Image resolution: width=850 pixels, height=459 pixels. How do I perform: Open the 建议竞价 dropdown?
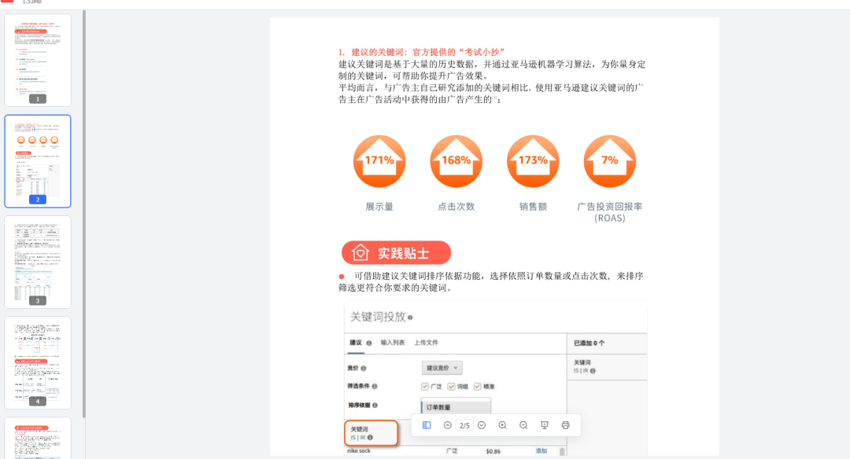[x=442, y=367]
